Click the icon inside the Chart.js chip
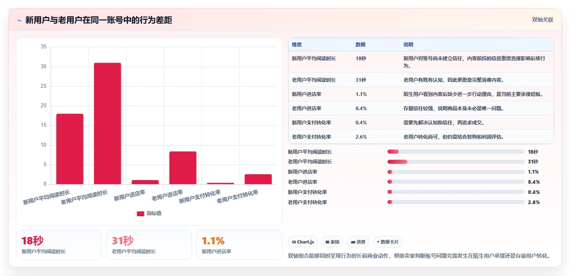Viewport: 570px width, 276px height. [294, 242]
